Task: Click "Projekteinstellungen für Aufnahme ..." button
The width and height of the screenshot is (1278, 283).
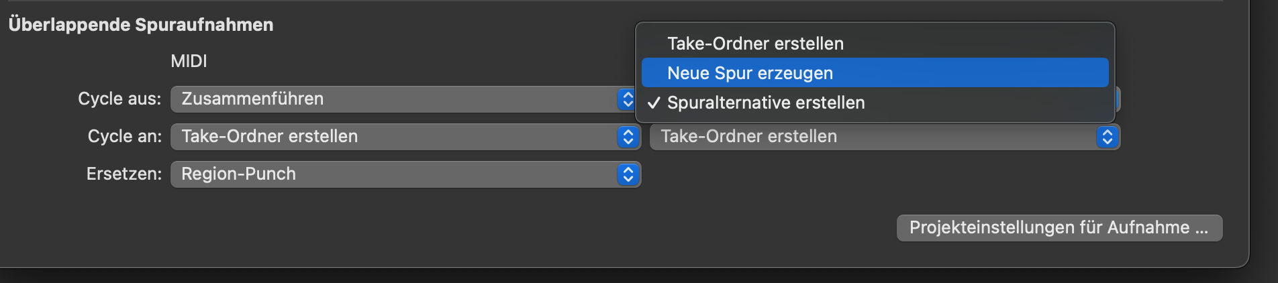Action: [1059, 228]
